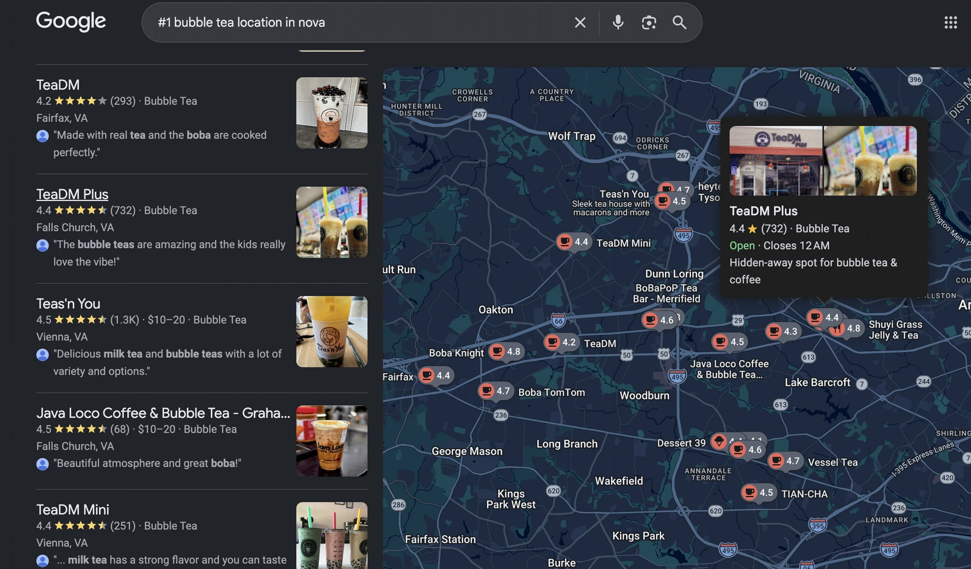The width and height of the screenshot is (971, 569).
Task: Select TeaDM Mini 4.4 map pin
Action: point(573,242)
